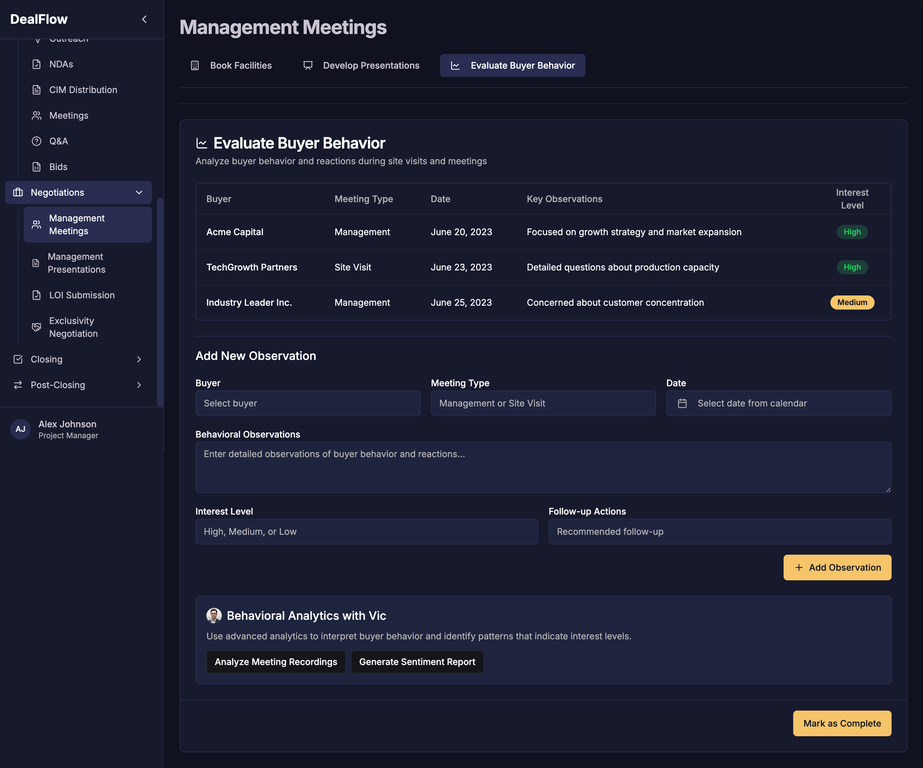Viewport: 923px width, 768px height.
Task: Click the Negotiations briefcase icon
Action: point(19,192)
